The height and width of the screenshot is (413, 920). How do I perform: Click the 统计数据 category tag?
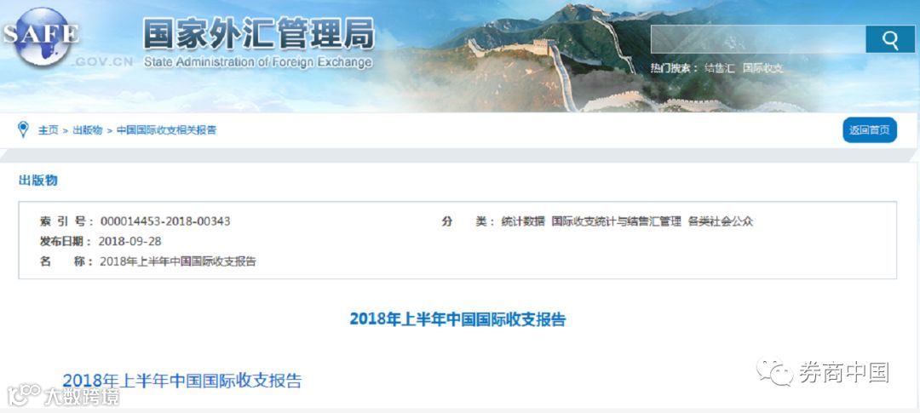point(523,221)
